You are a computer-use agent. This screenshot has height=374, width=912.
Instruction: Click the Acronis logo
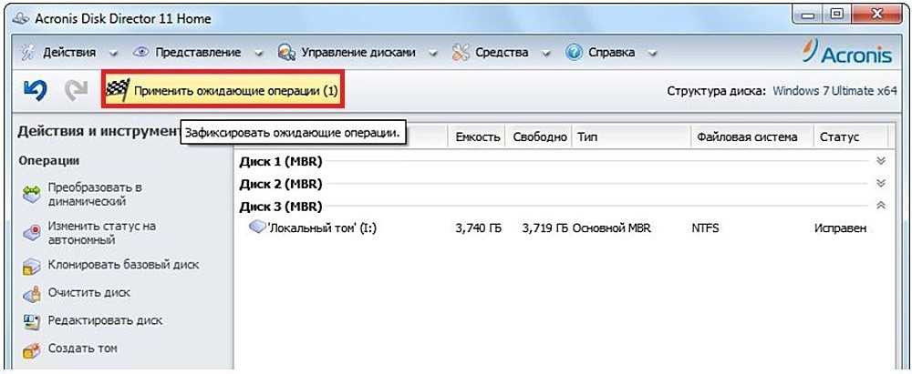point(847,52)
